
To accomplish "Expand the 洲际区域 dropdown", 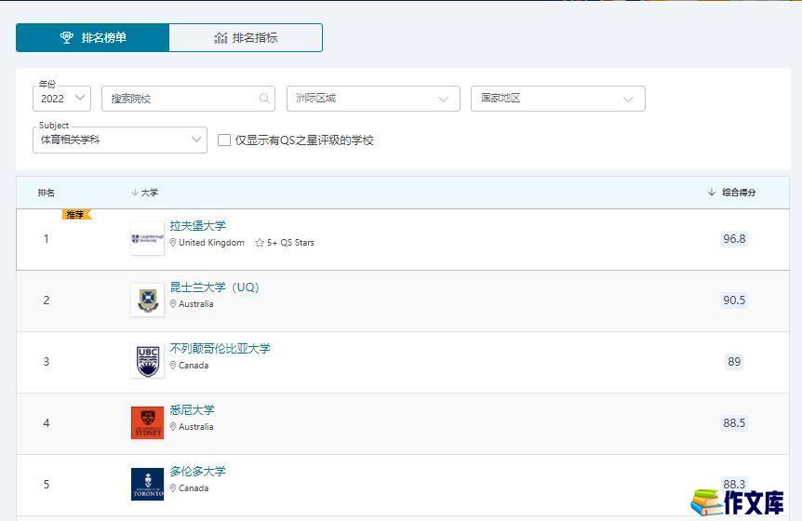I will coord(372,99).
